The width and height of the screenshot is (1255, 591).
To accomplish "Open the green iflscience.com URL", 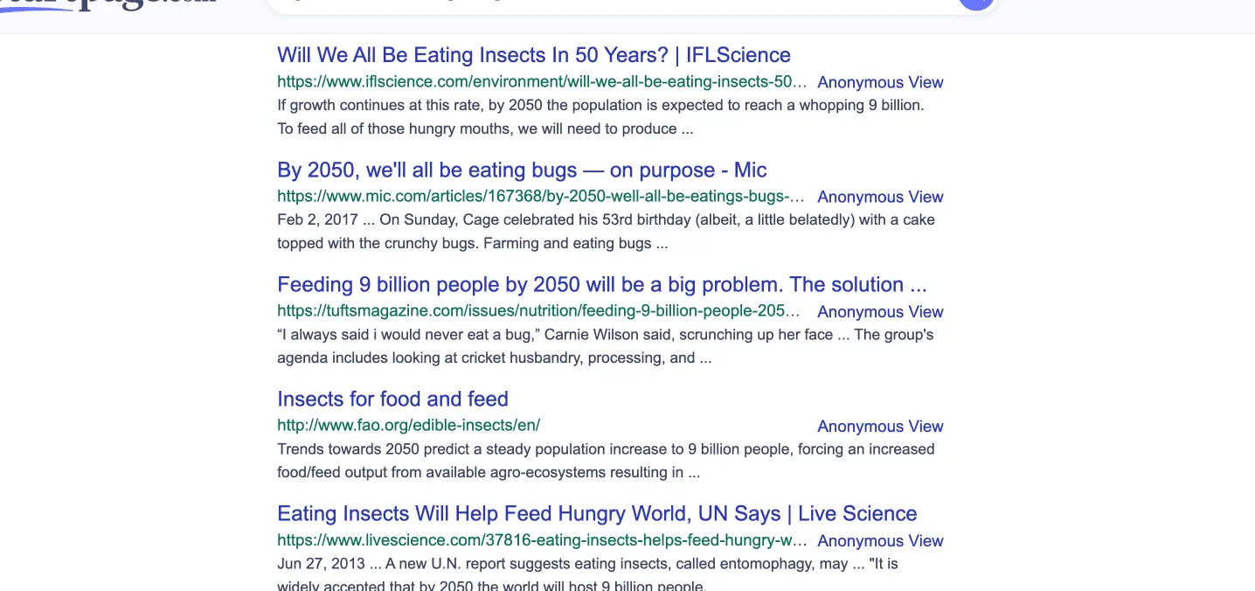I will (x=541, y=82).
